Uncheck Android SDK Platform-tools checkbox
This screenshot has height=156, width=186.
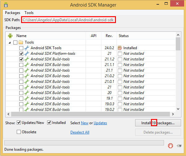21,54
